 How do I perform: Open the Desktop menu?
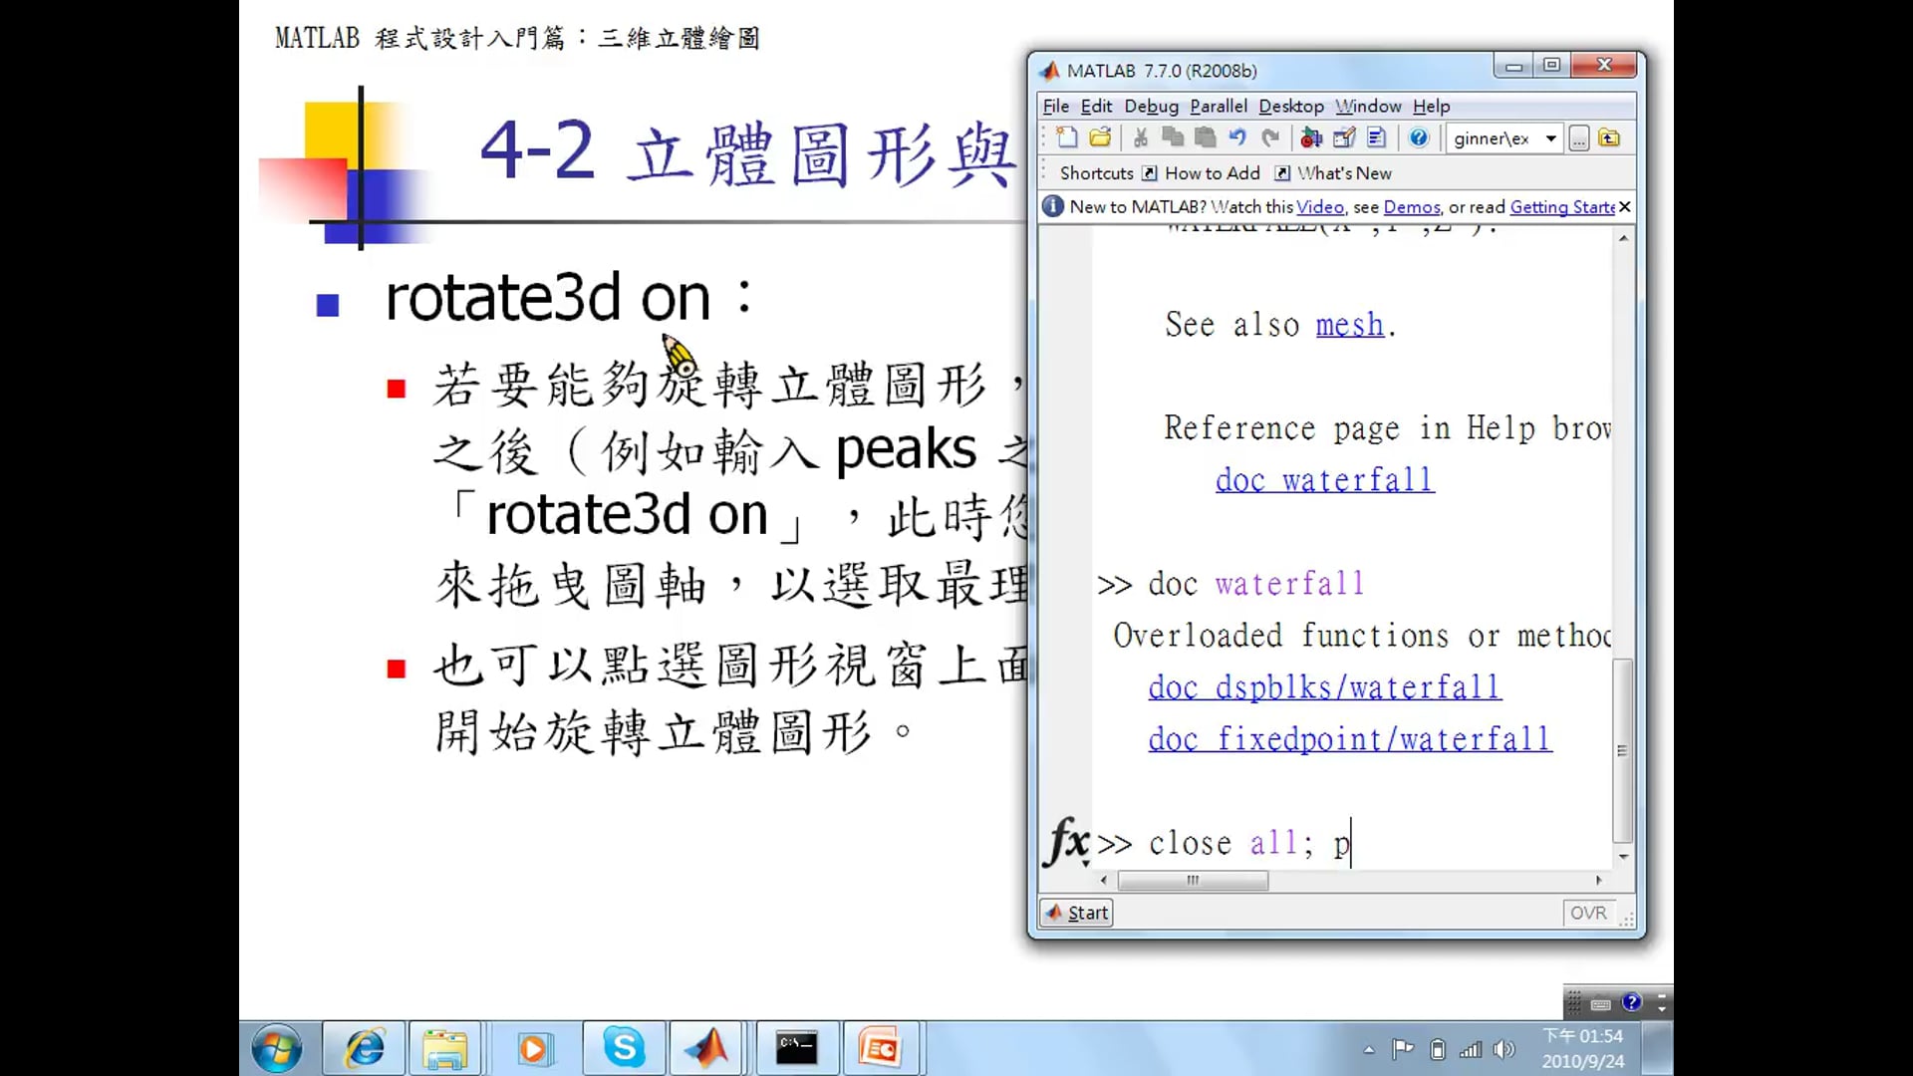[1290, 107]
